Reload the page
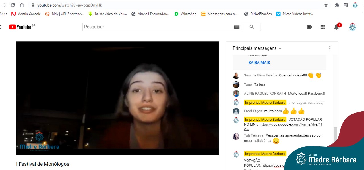364x170 pixels. 13,5
